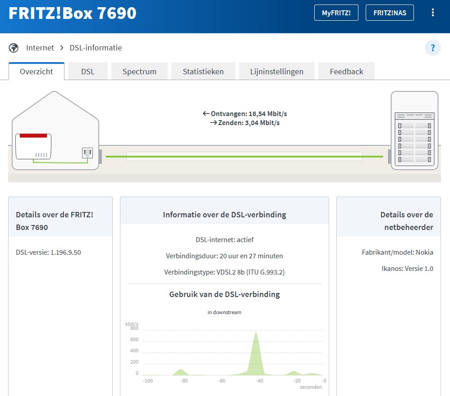
Task: Open the Feedback tab
Action: pos(346,72)
